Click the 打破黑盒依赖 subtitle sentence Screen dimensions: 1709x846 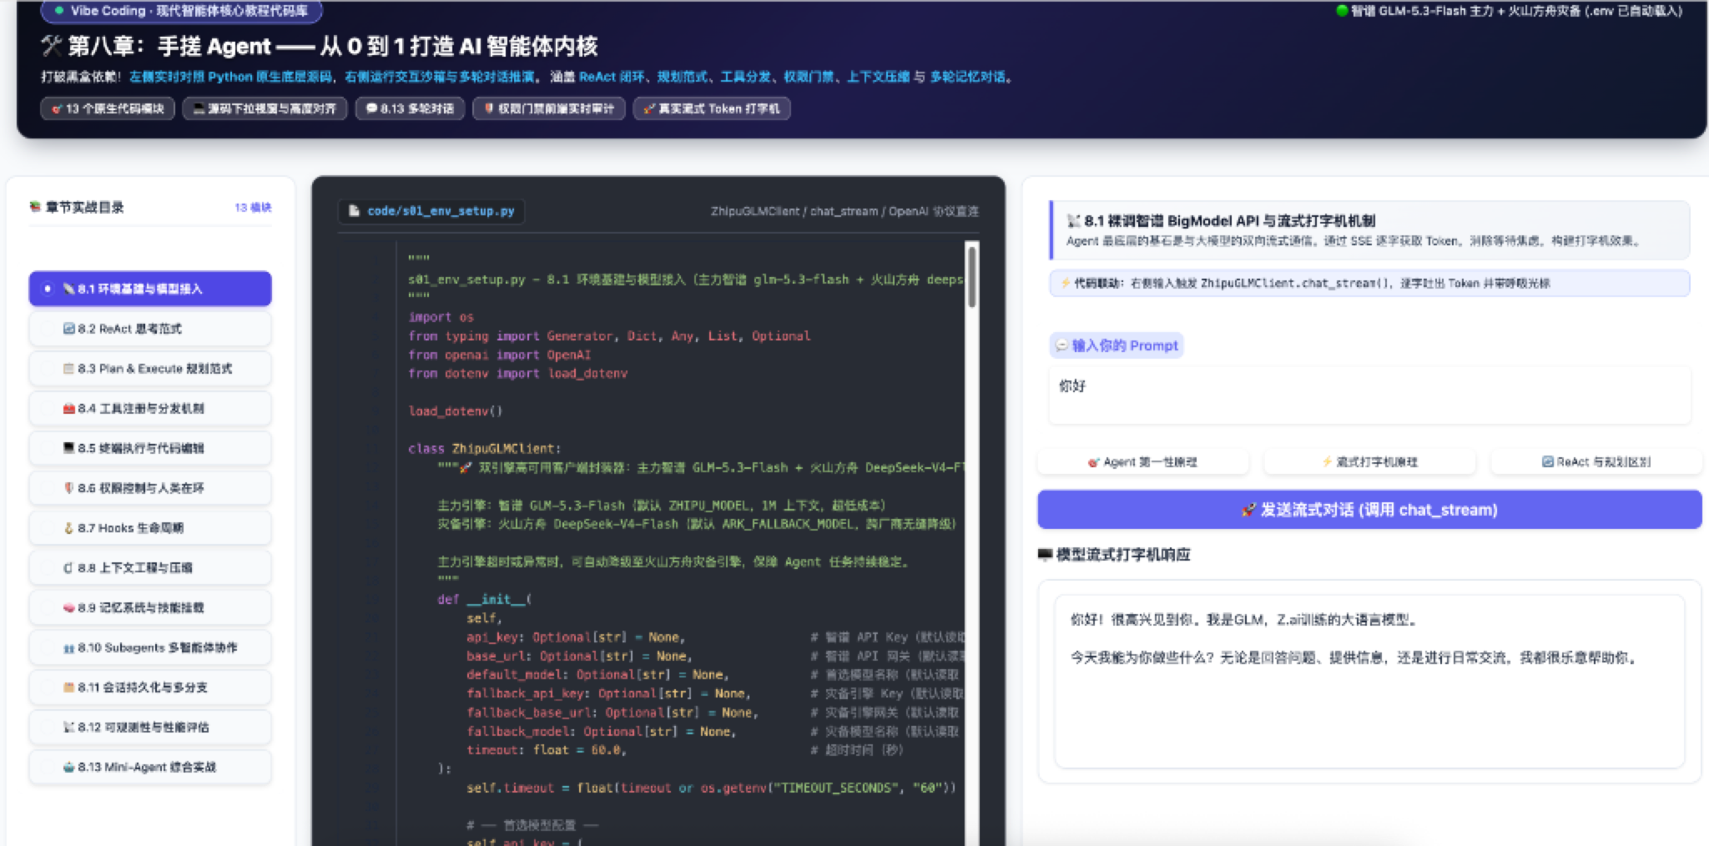[527, 77]
